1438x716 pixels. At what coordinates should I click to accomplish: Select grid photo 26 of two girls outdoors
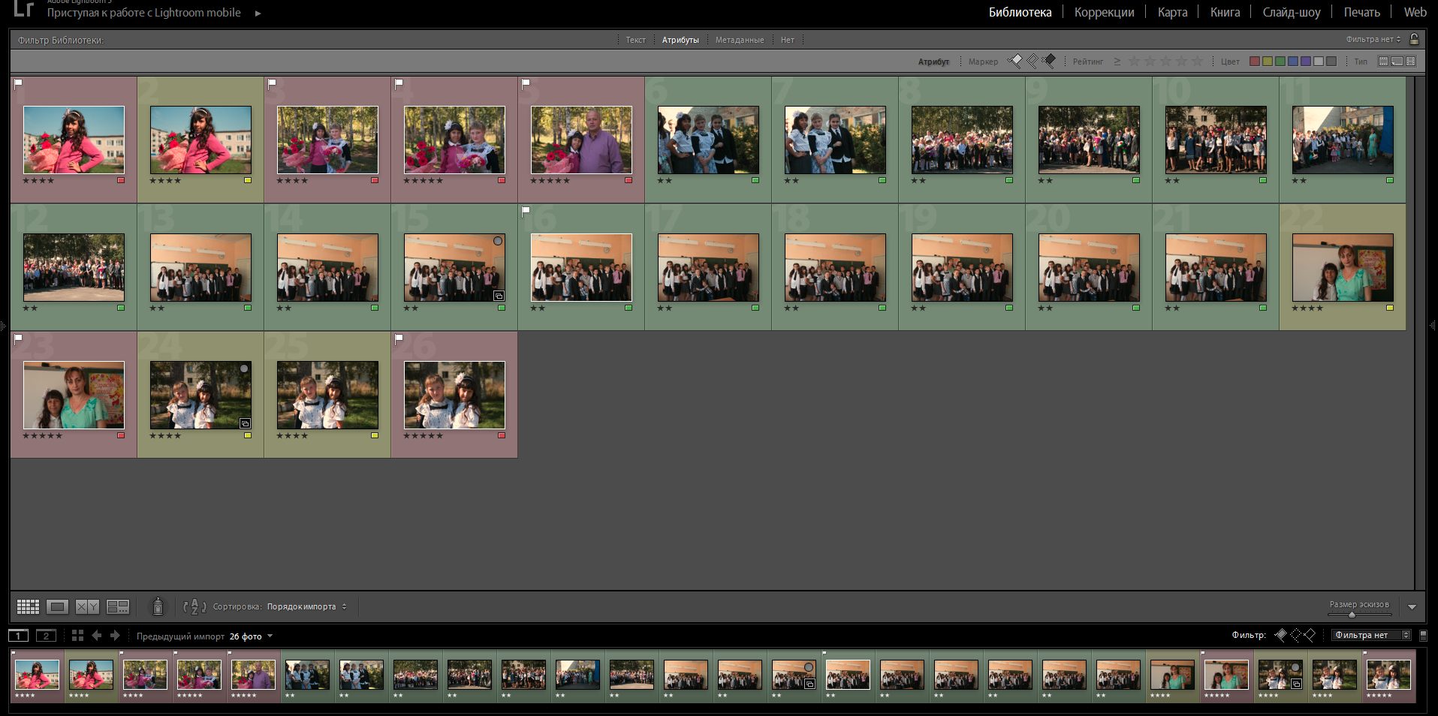(454, 395)
